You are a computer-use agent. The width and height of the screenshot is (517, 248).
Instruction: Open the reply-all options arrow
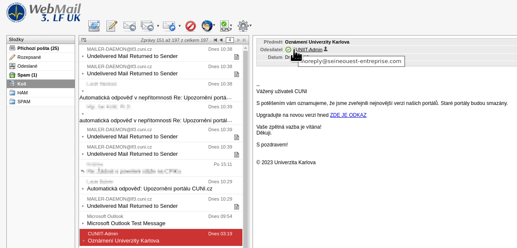pos(158,26)
